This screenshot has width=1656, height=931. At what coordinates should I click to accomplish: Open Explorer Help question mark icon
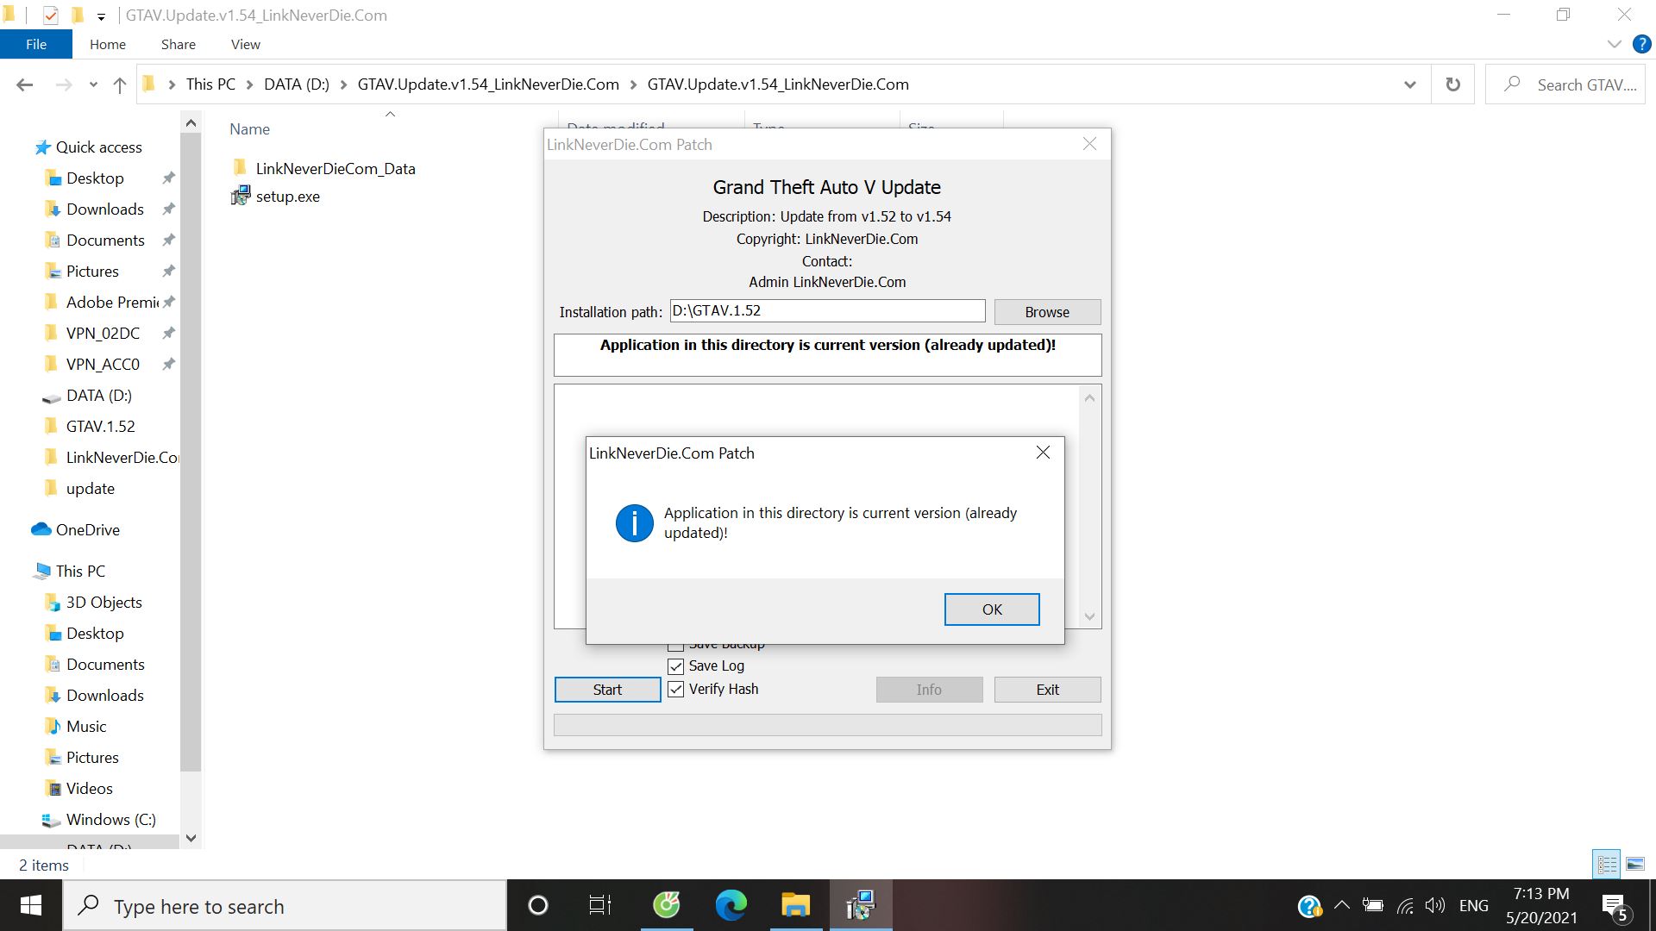1641,44
